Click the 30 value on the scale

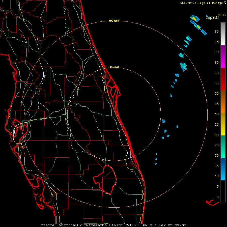217,135
